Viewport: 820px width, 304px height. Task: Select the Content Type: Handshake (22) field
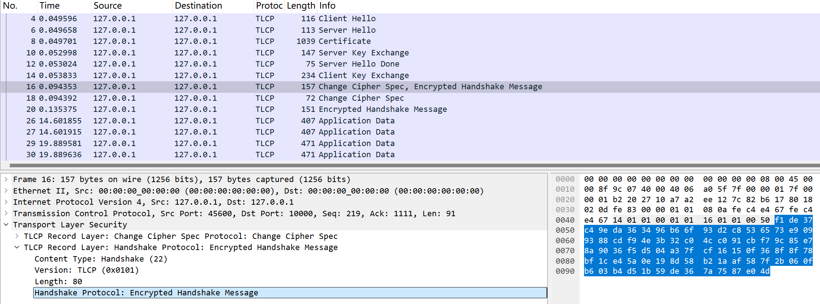[x=101, y=259]
